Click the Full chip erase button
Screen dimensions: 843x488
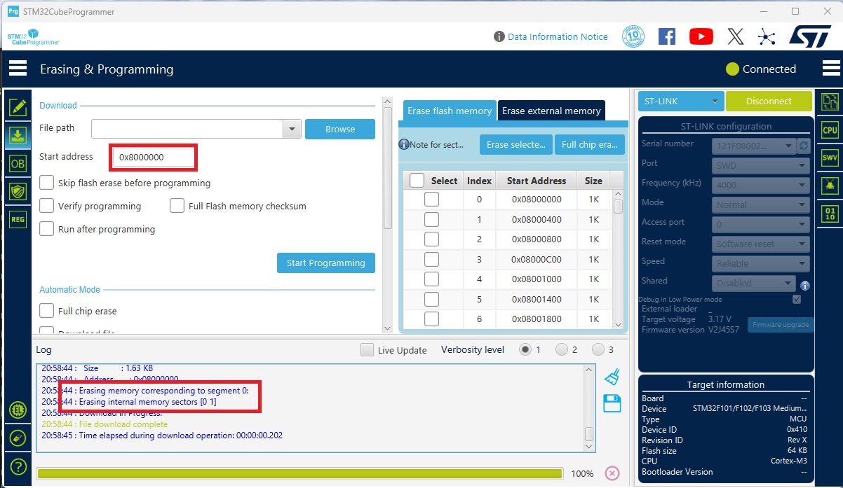click(589, 144)
